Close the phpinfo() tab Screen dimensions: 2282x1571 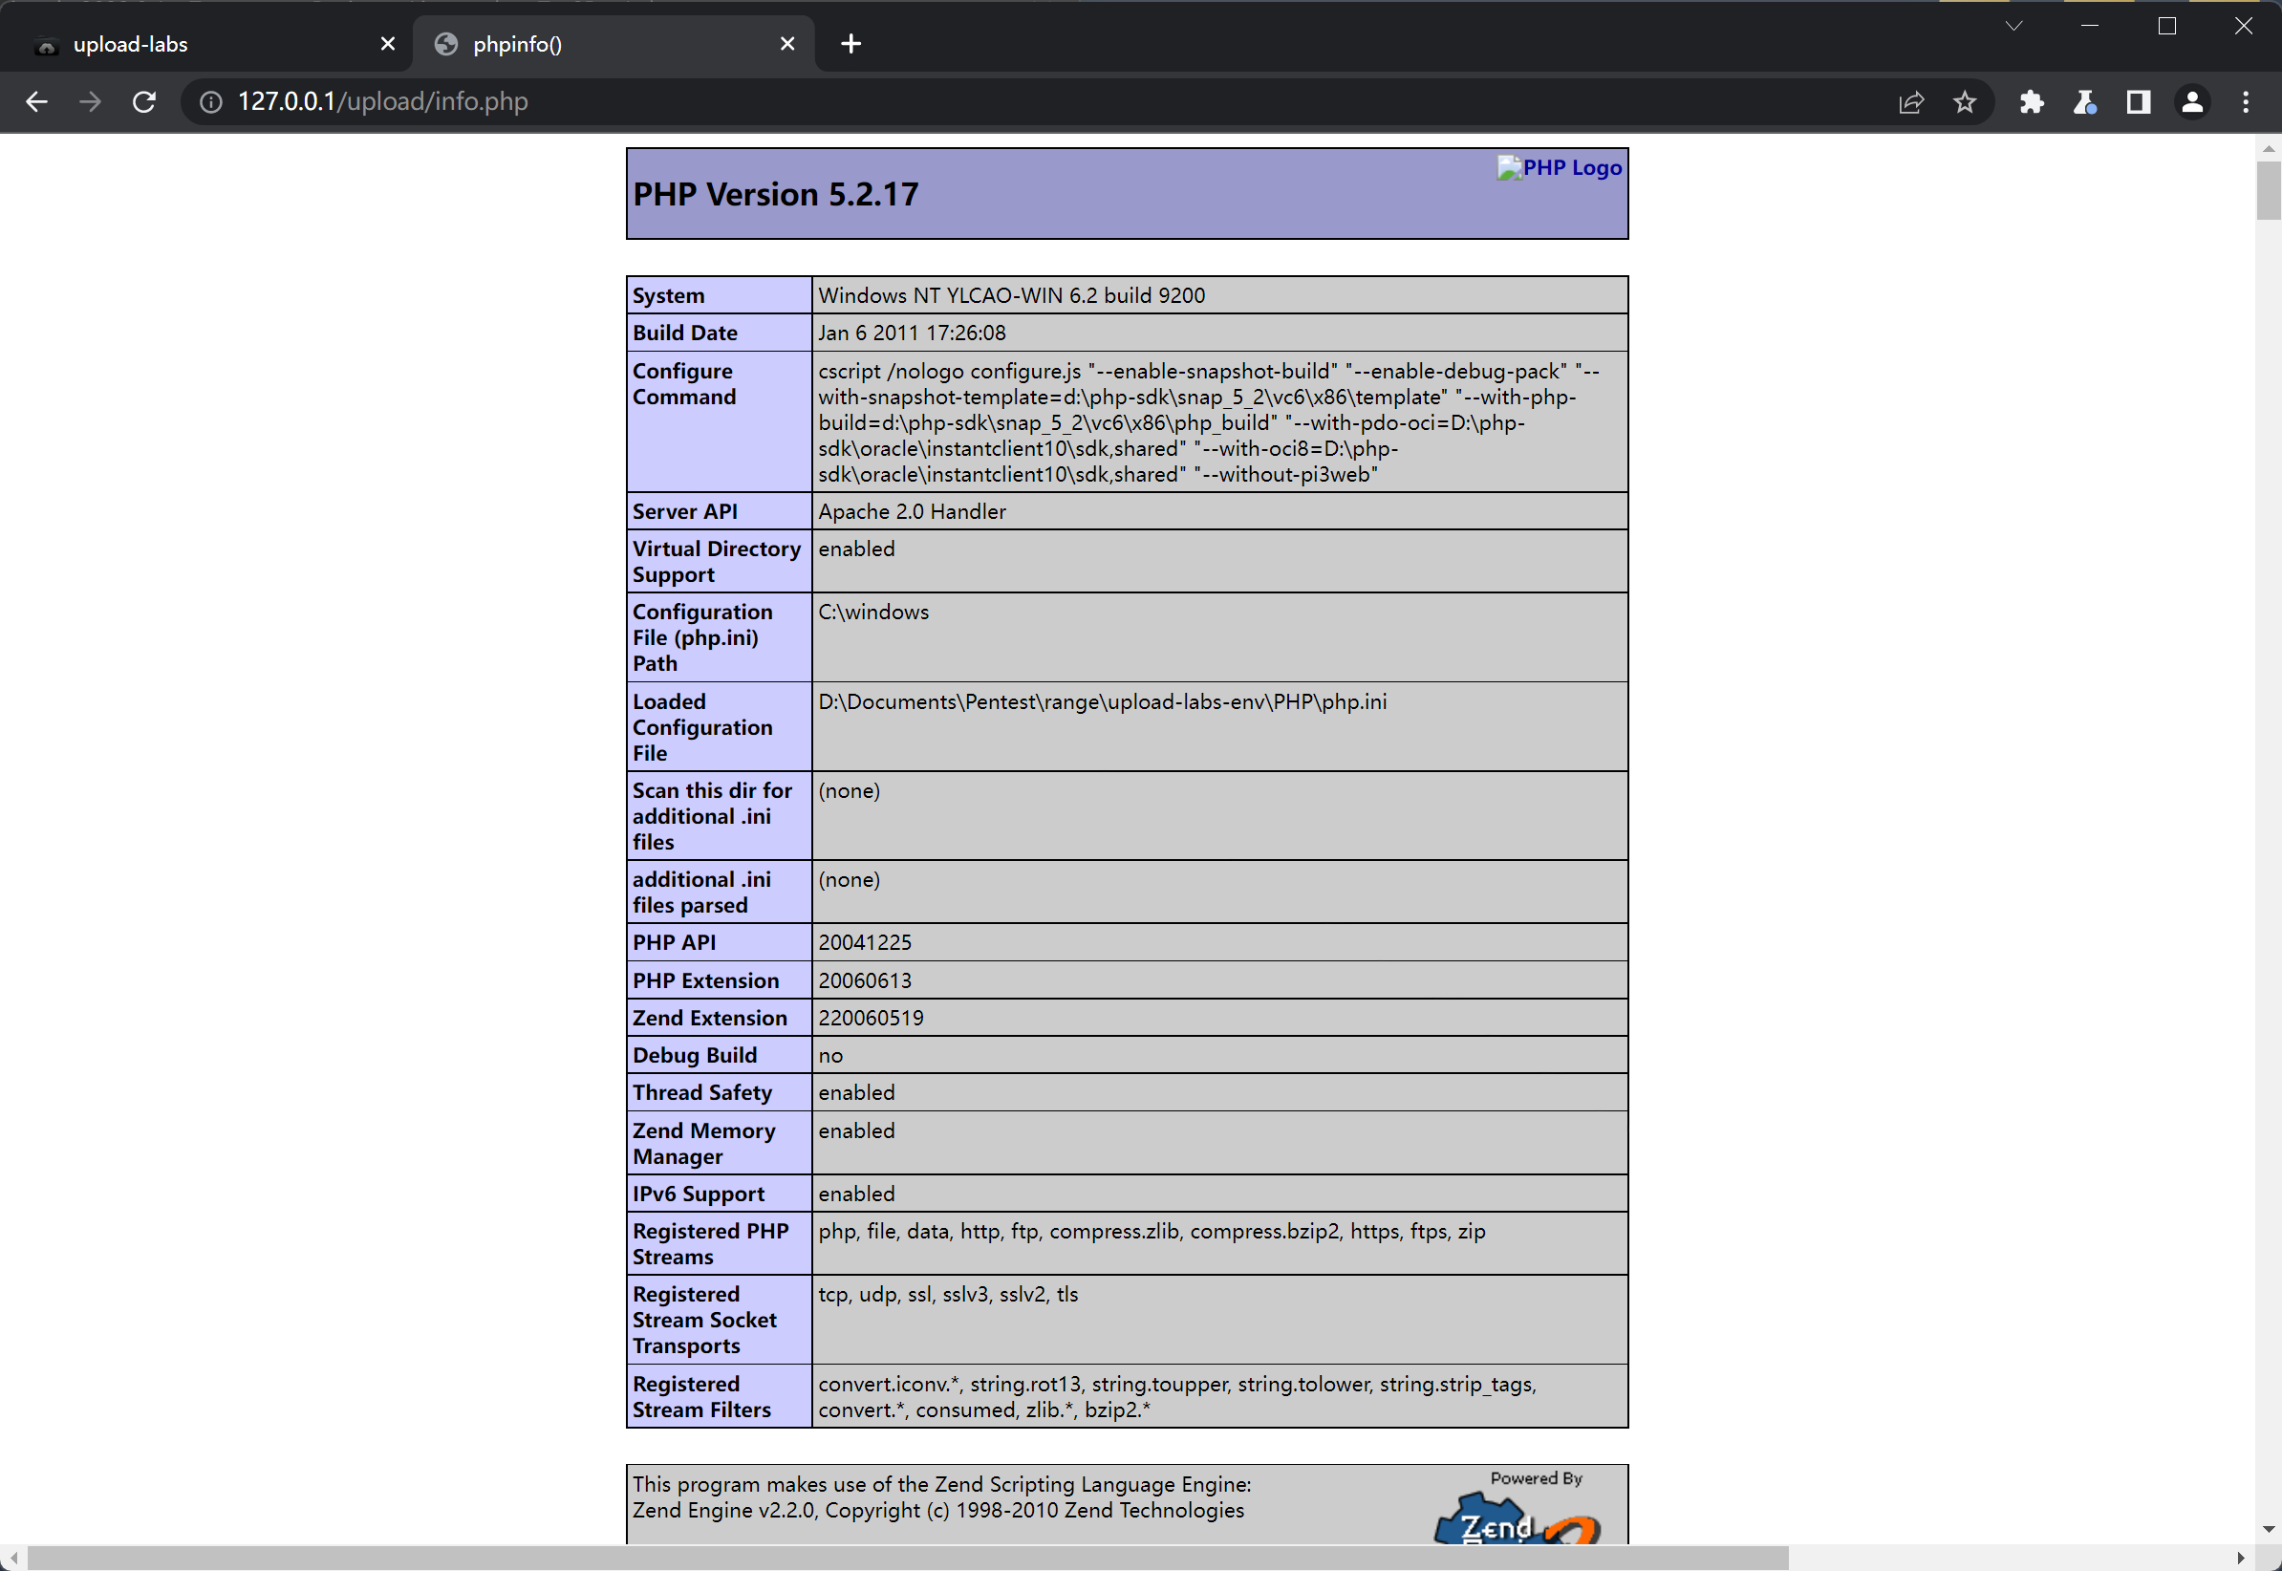787,43
